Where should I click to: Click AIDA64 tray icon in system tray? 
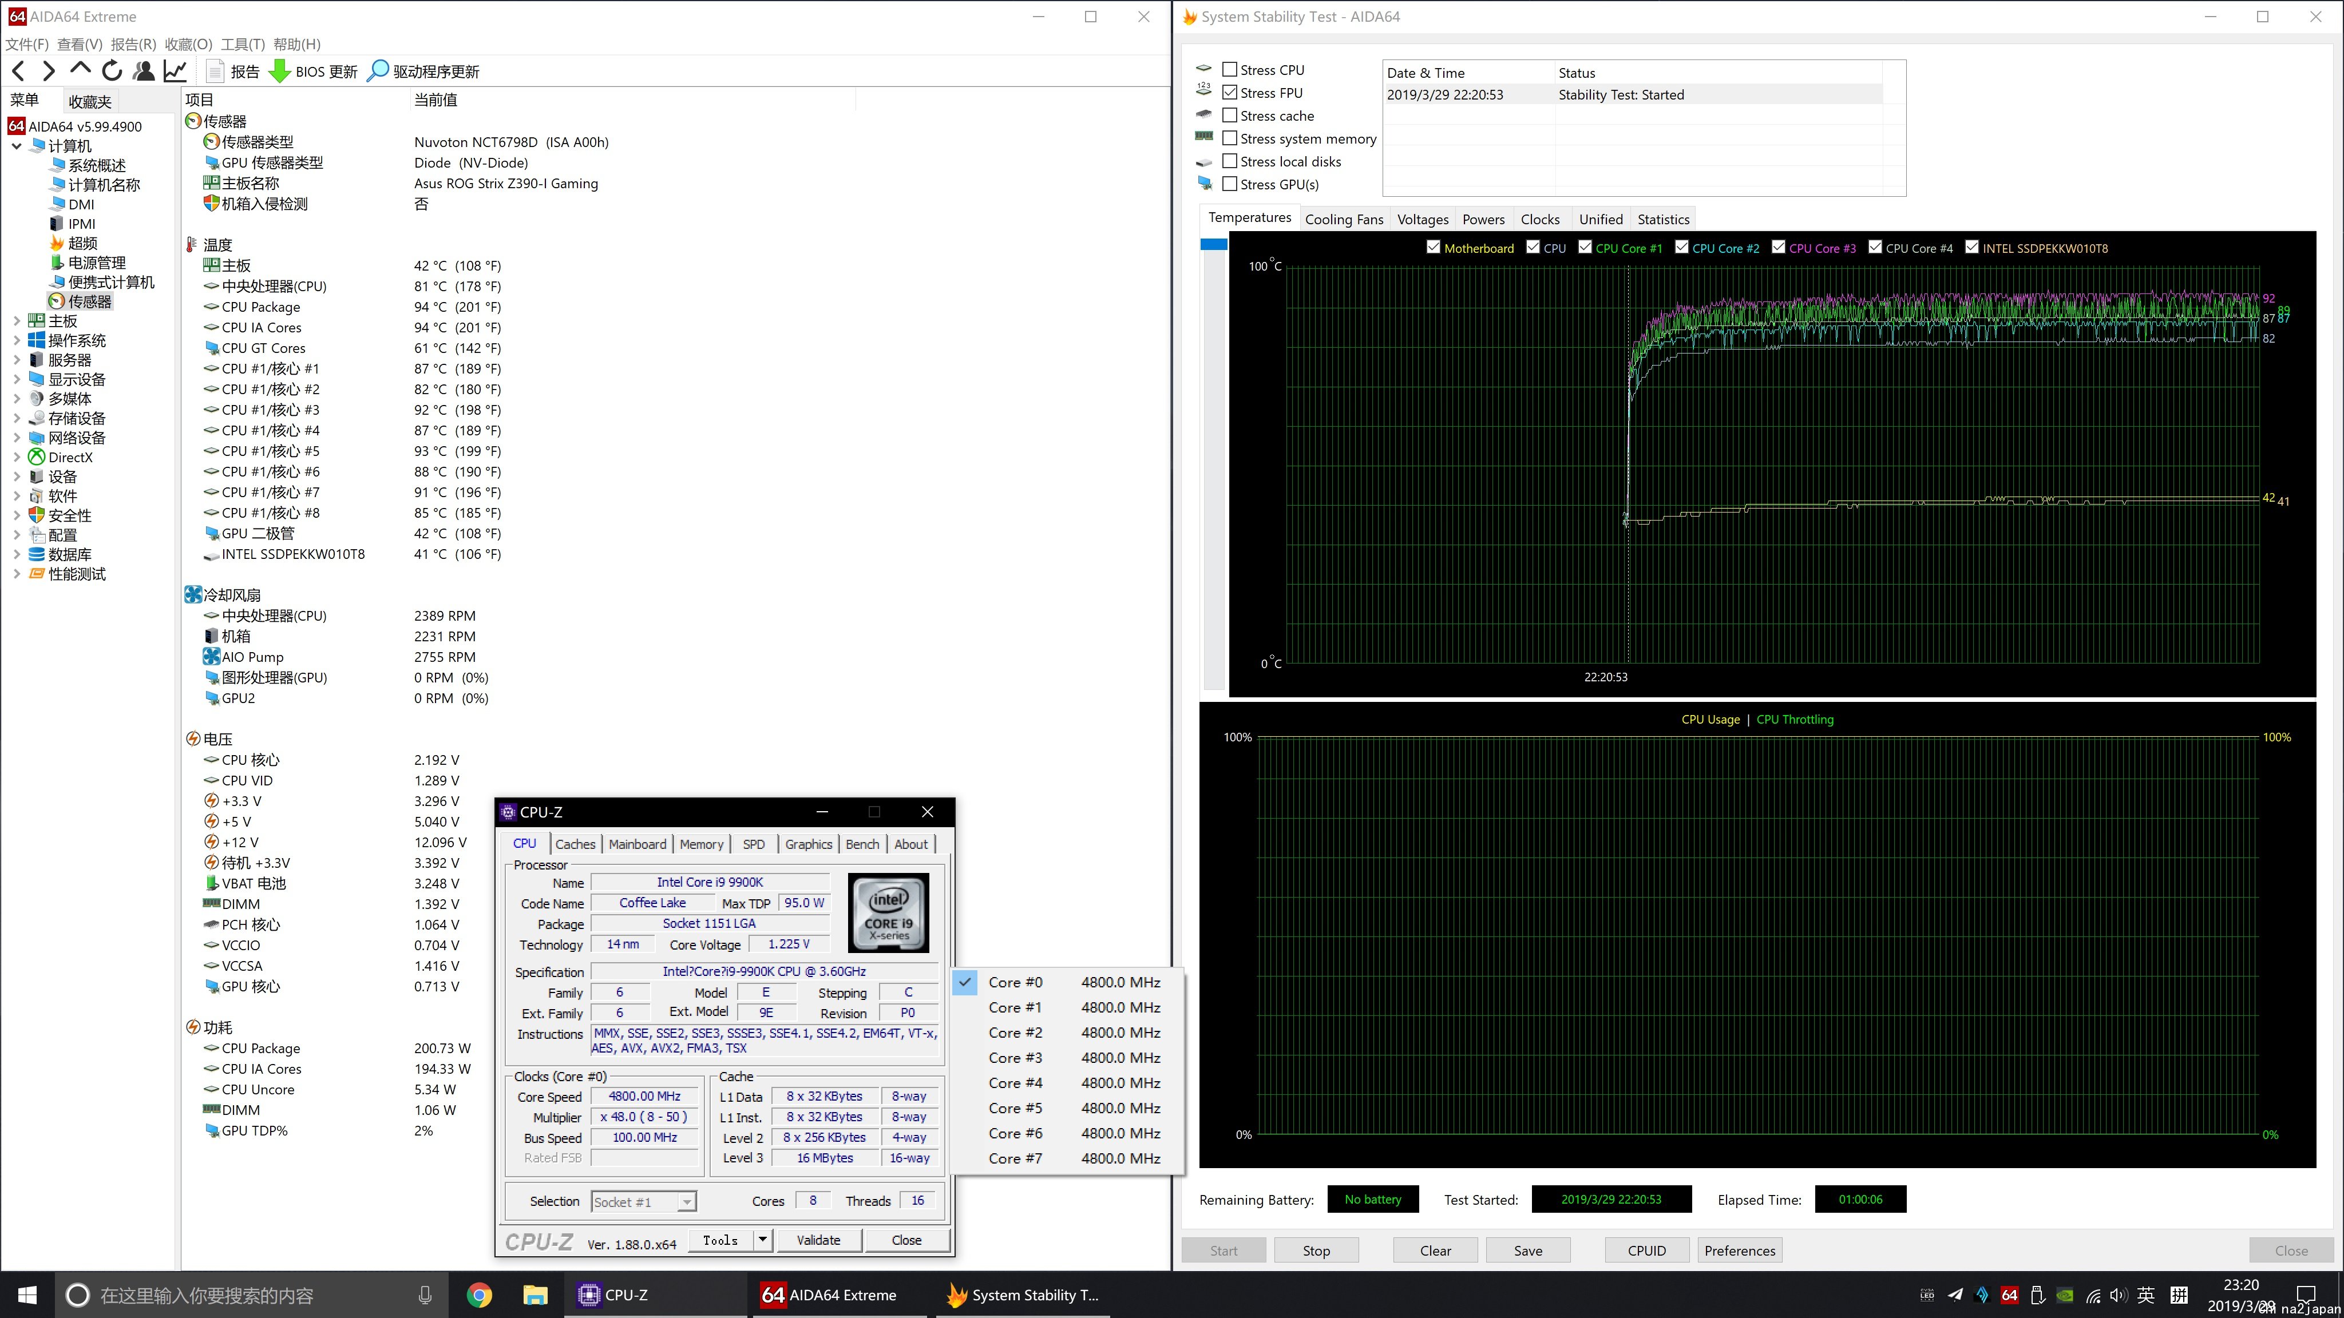coord(2010,1295)
